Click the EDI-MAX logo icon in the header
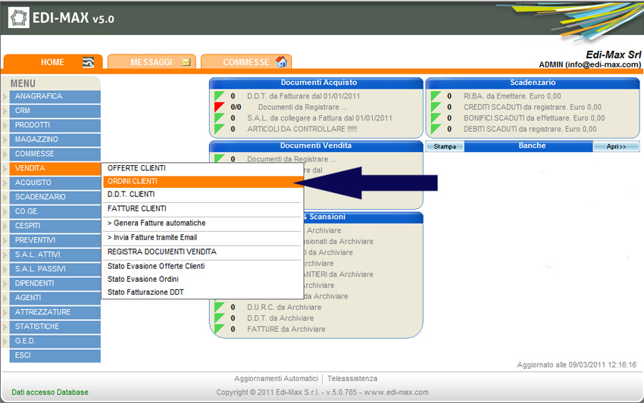Image resolution: width=644 pixels, height=403 pixels. click(19, 18)
